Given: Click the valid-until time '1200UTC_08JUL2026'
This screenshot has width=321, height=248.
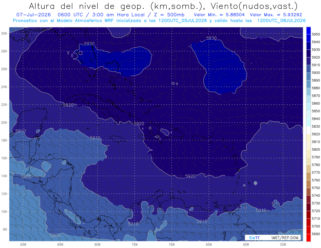Looking at the screenshot, I should point(281,20).
